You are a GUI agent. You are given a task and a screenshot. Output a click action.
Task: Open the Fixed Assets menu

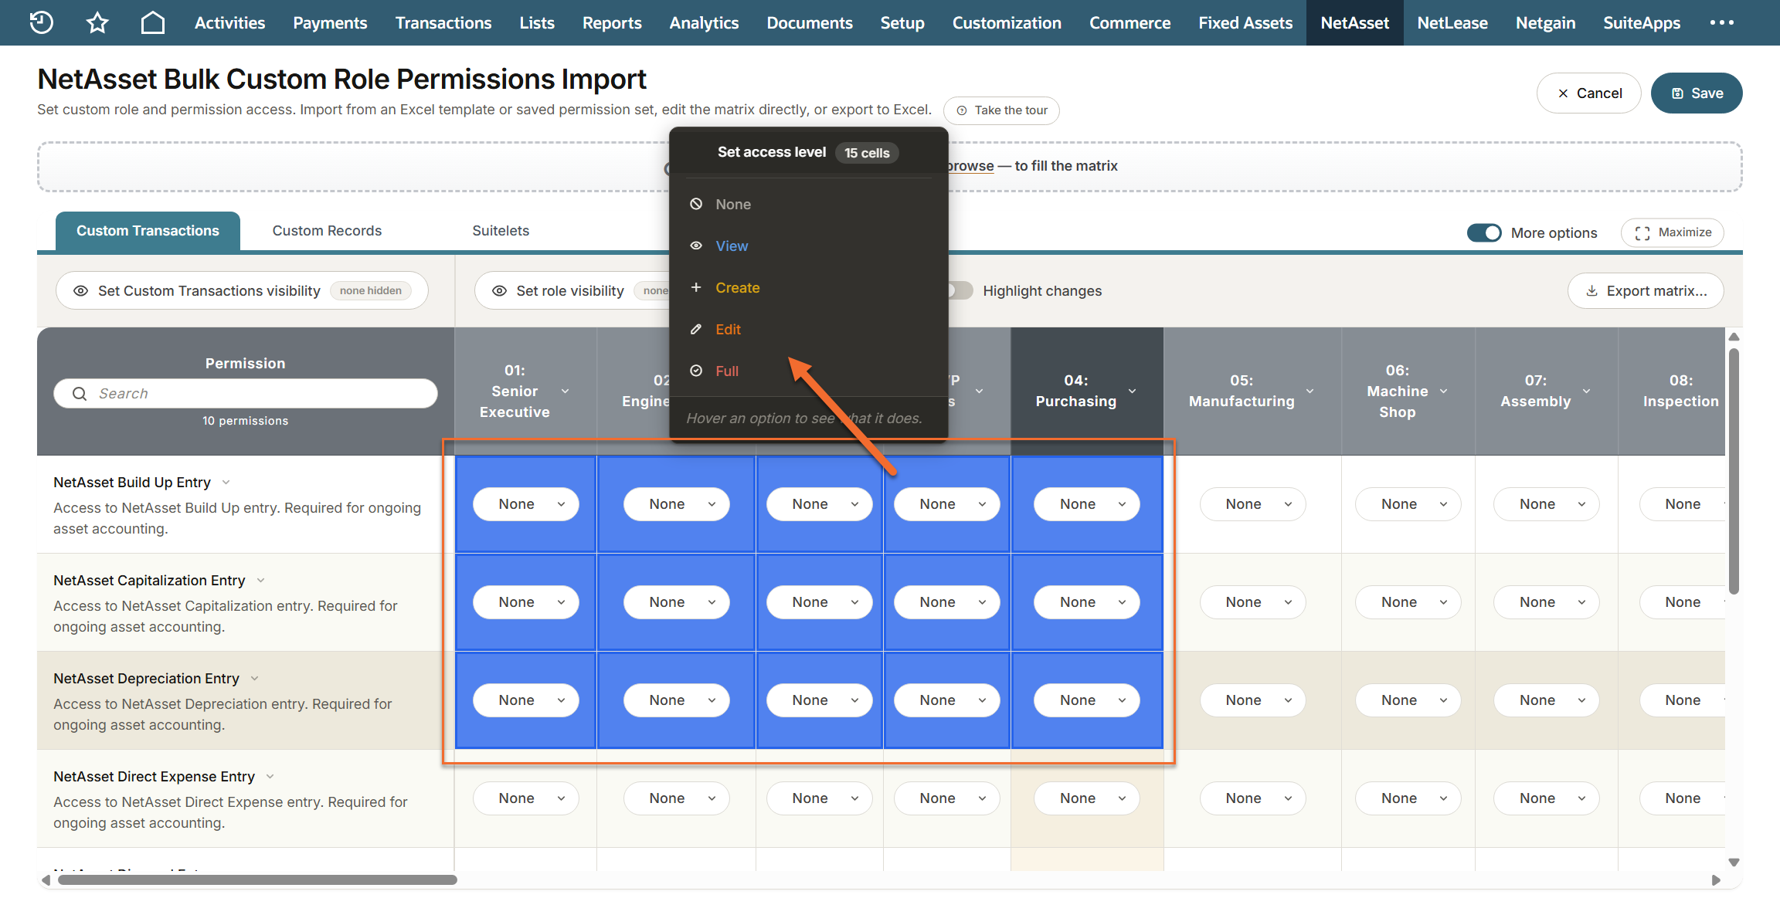click(1245, 22)
